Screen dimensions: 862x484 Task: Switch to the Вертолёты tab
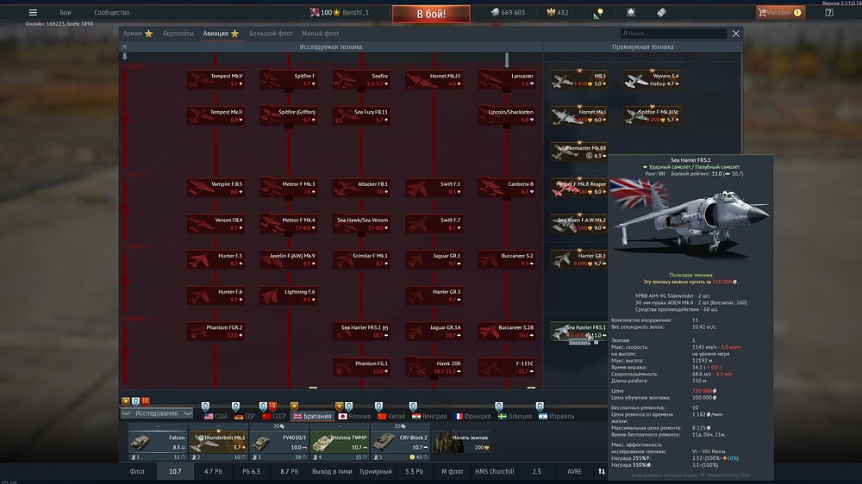tap(178, 34)
